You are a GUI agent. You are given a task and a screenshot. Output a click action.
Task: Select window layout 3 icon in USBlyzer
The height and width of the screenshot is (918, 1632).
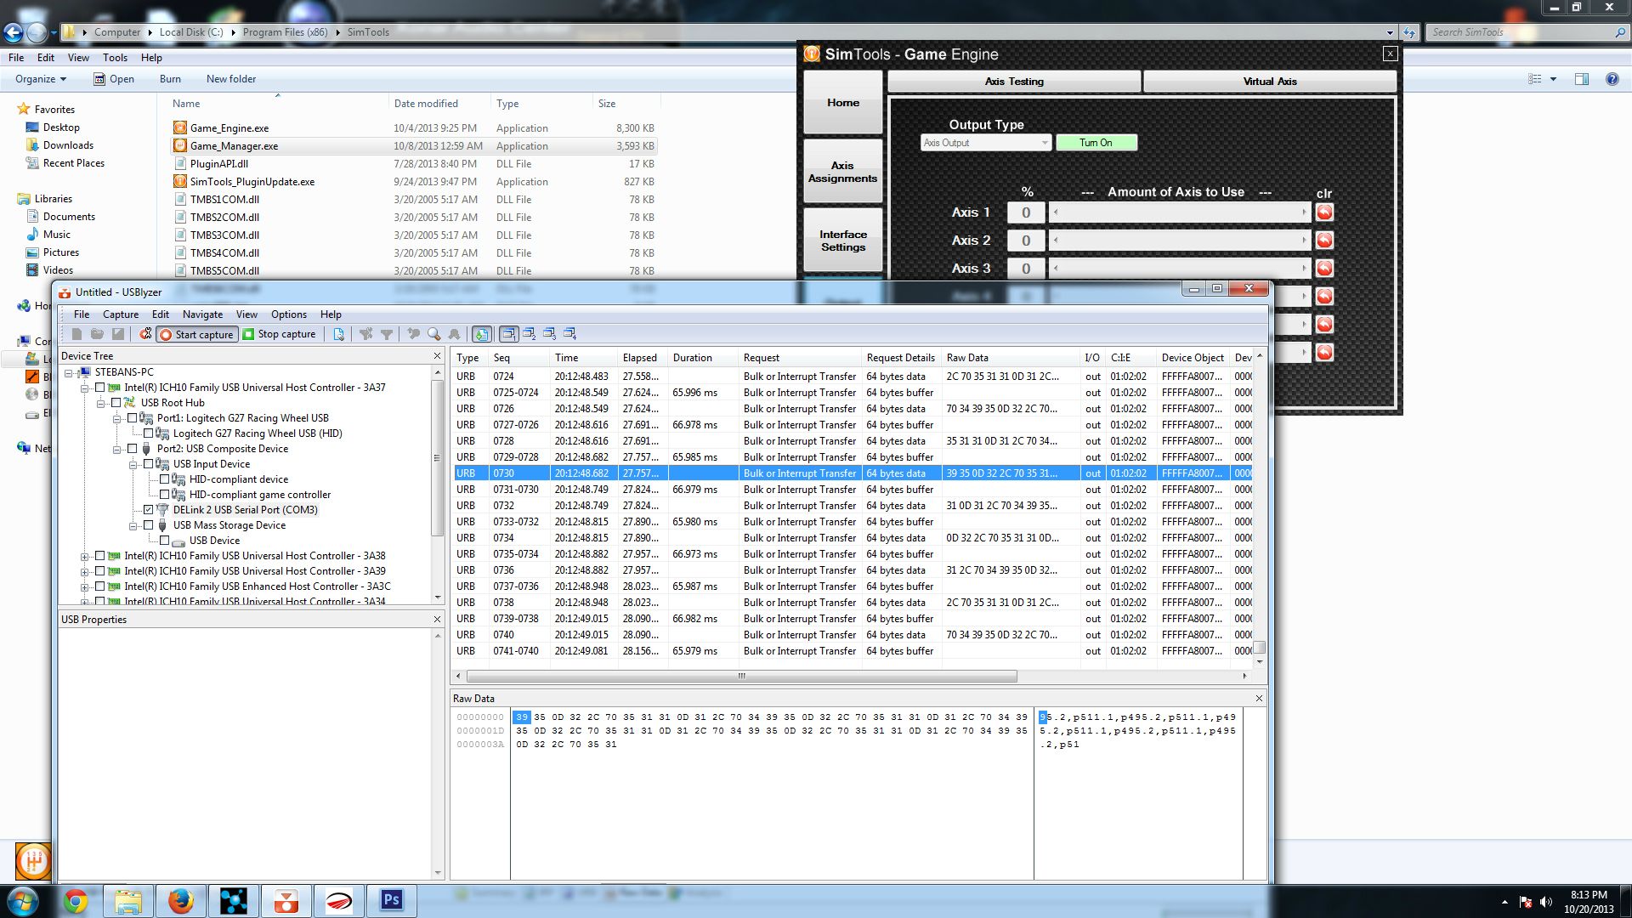tap(549, 334)
